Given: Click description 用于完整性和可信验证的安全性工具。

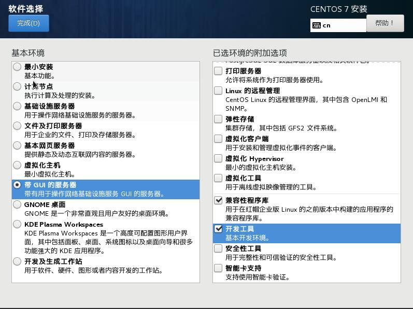Looking at the screenshot, I should pos(281,257).
